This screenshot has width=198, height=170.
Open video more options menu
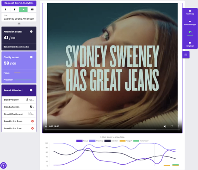(179, 126)
